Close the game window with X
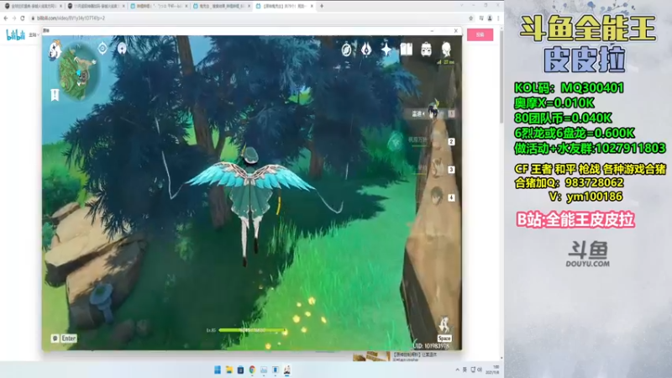The height and width of the screenshot is (378, 672). point(455,31)
